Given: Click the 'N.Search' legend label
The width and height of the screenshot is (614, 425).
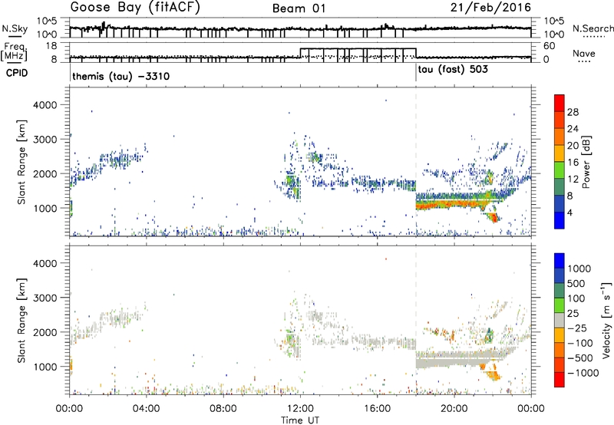Looking at the screenshot, I should tap(593, 28).
